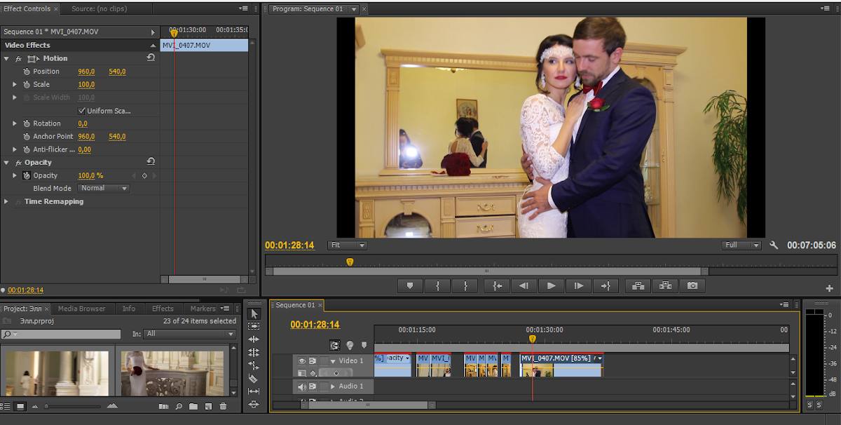
Task: Expand the Time Remapping group
Action: click(x=6, y=201)
